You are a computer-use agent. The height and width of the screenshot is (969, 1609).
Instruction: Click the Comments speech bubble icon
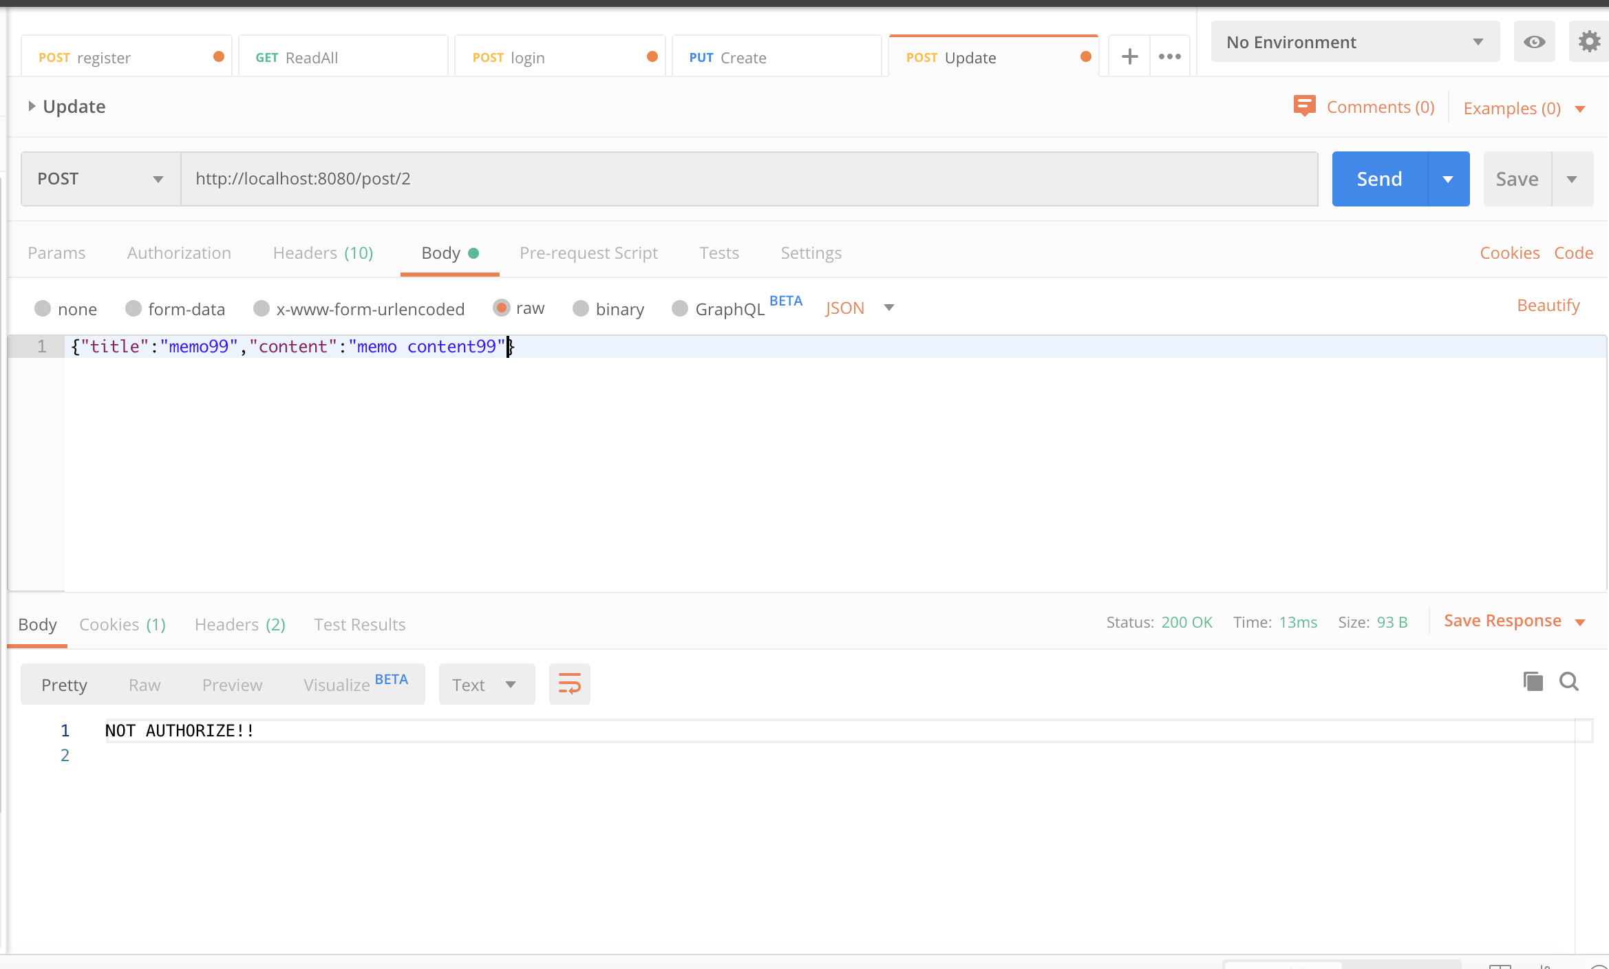tap(1304, 106)
